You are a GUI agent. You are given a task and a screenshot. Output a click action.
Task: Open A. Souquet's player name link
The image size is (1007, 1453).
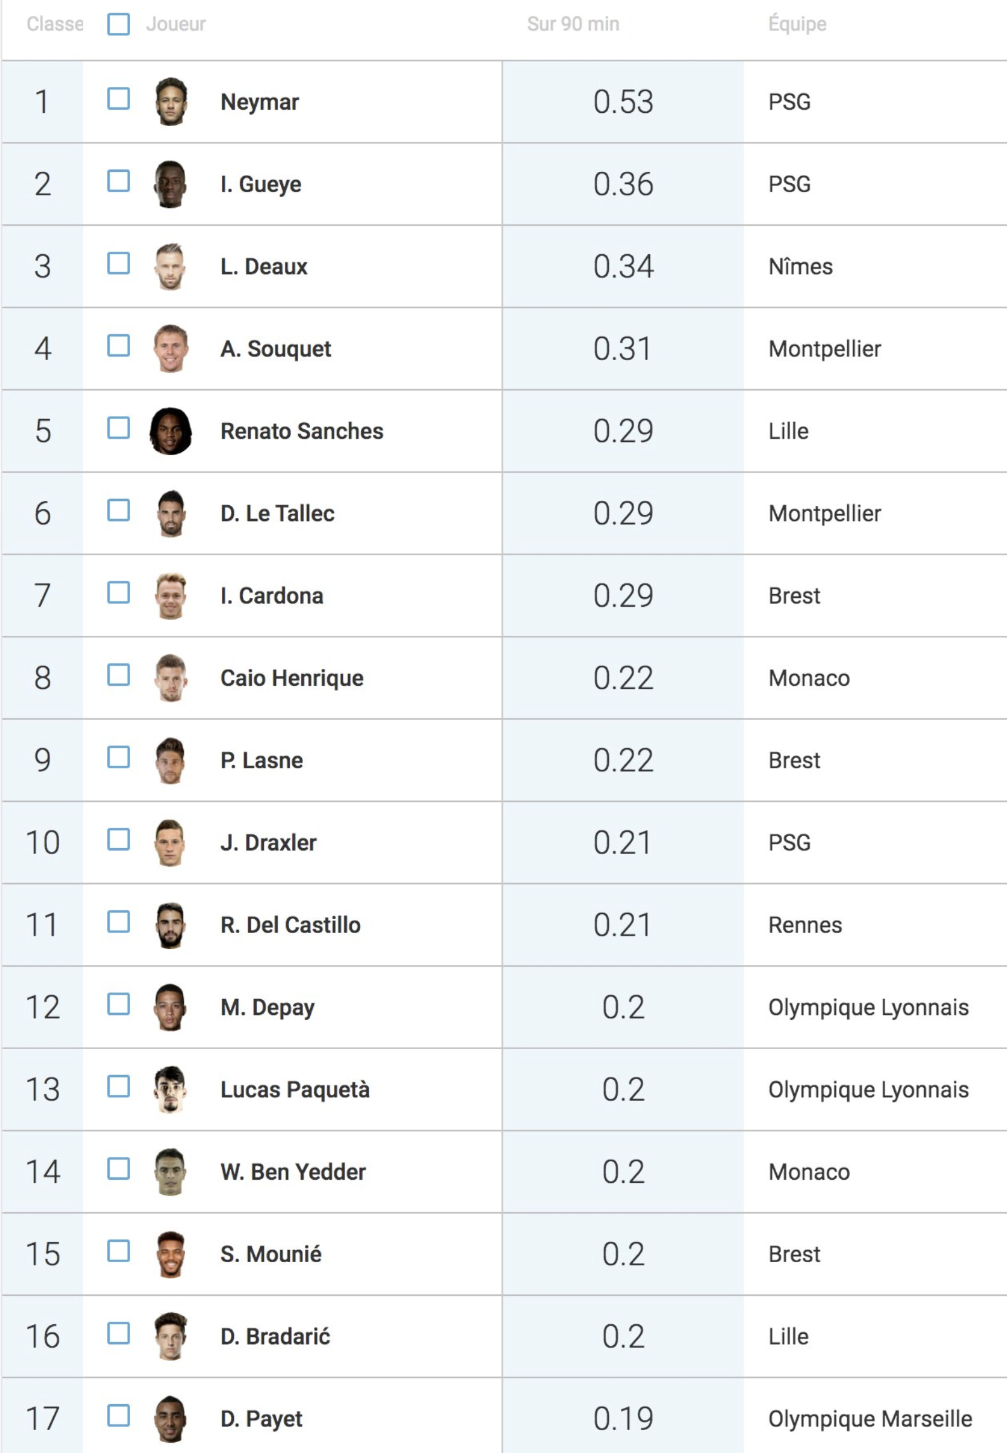(x=276, y=349)
